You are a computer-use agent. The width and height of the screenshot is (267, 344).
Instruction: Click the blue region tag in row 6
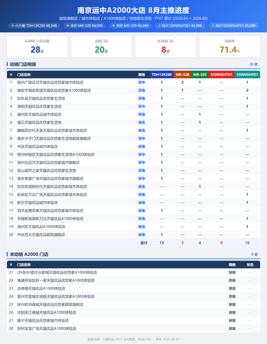coord(142,122)
